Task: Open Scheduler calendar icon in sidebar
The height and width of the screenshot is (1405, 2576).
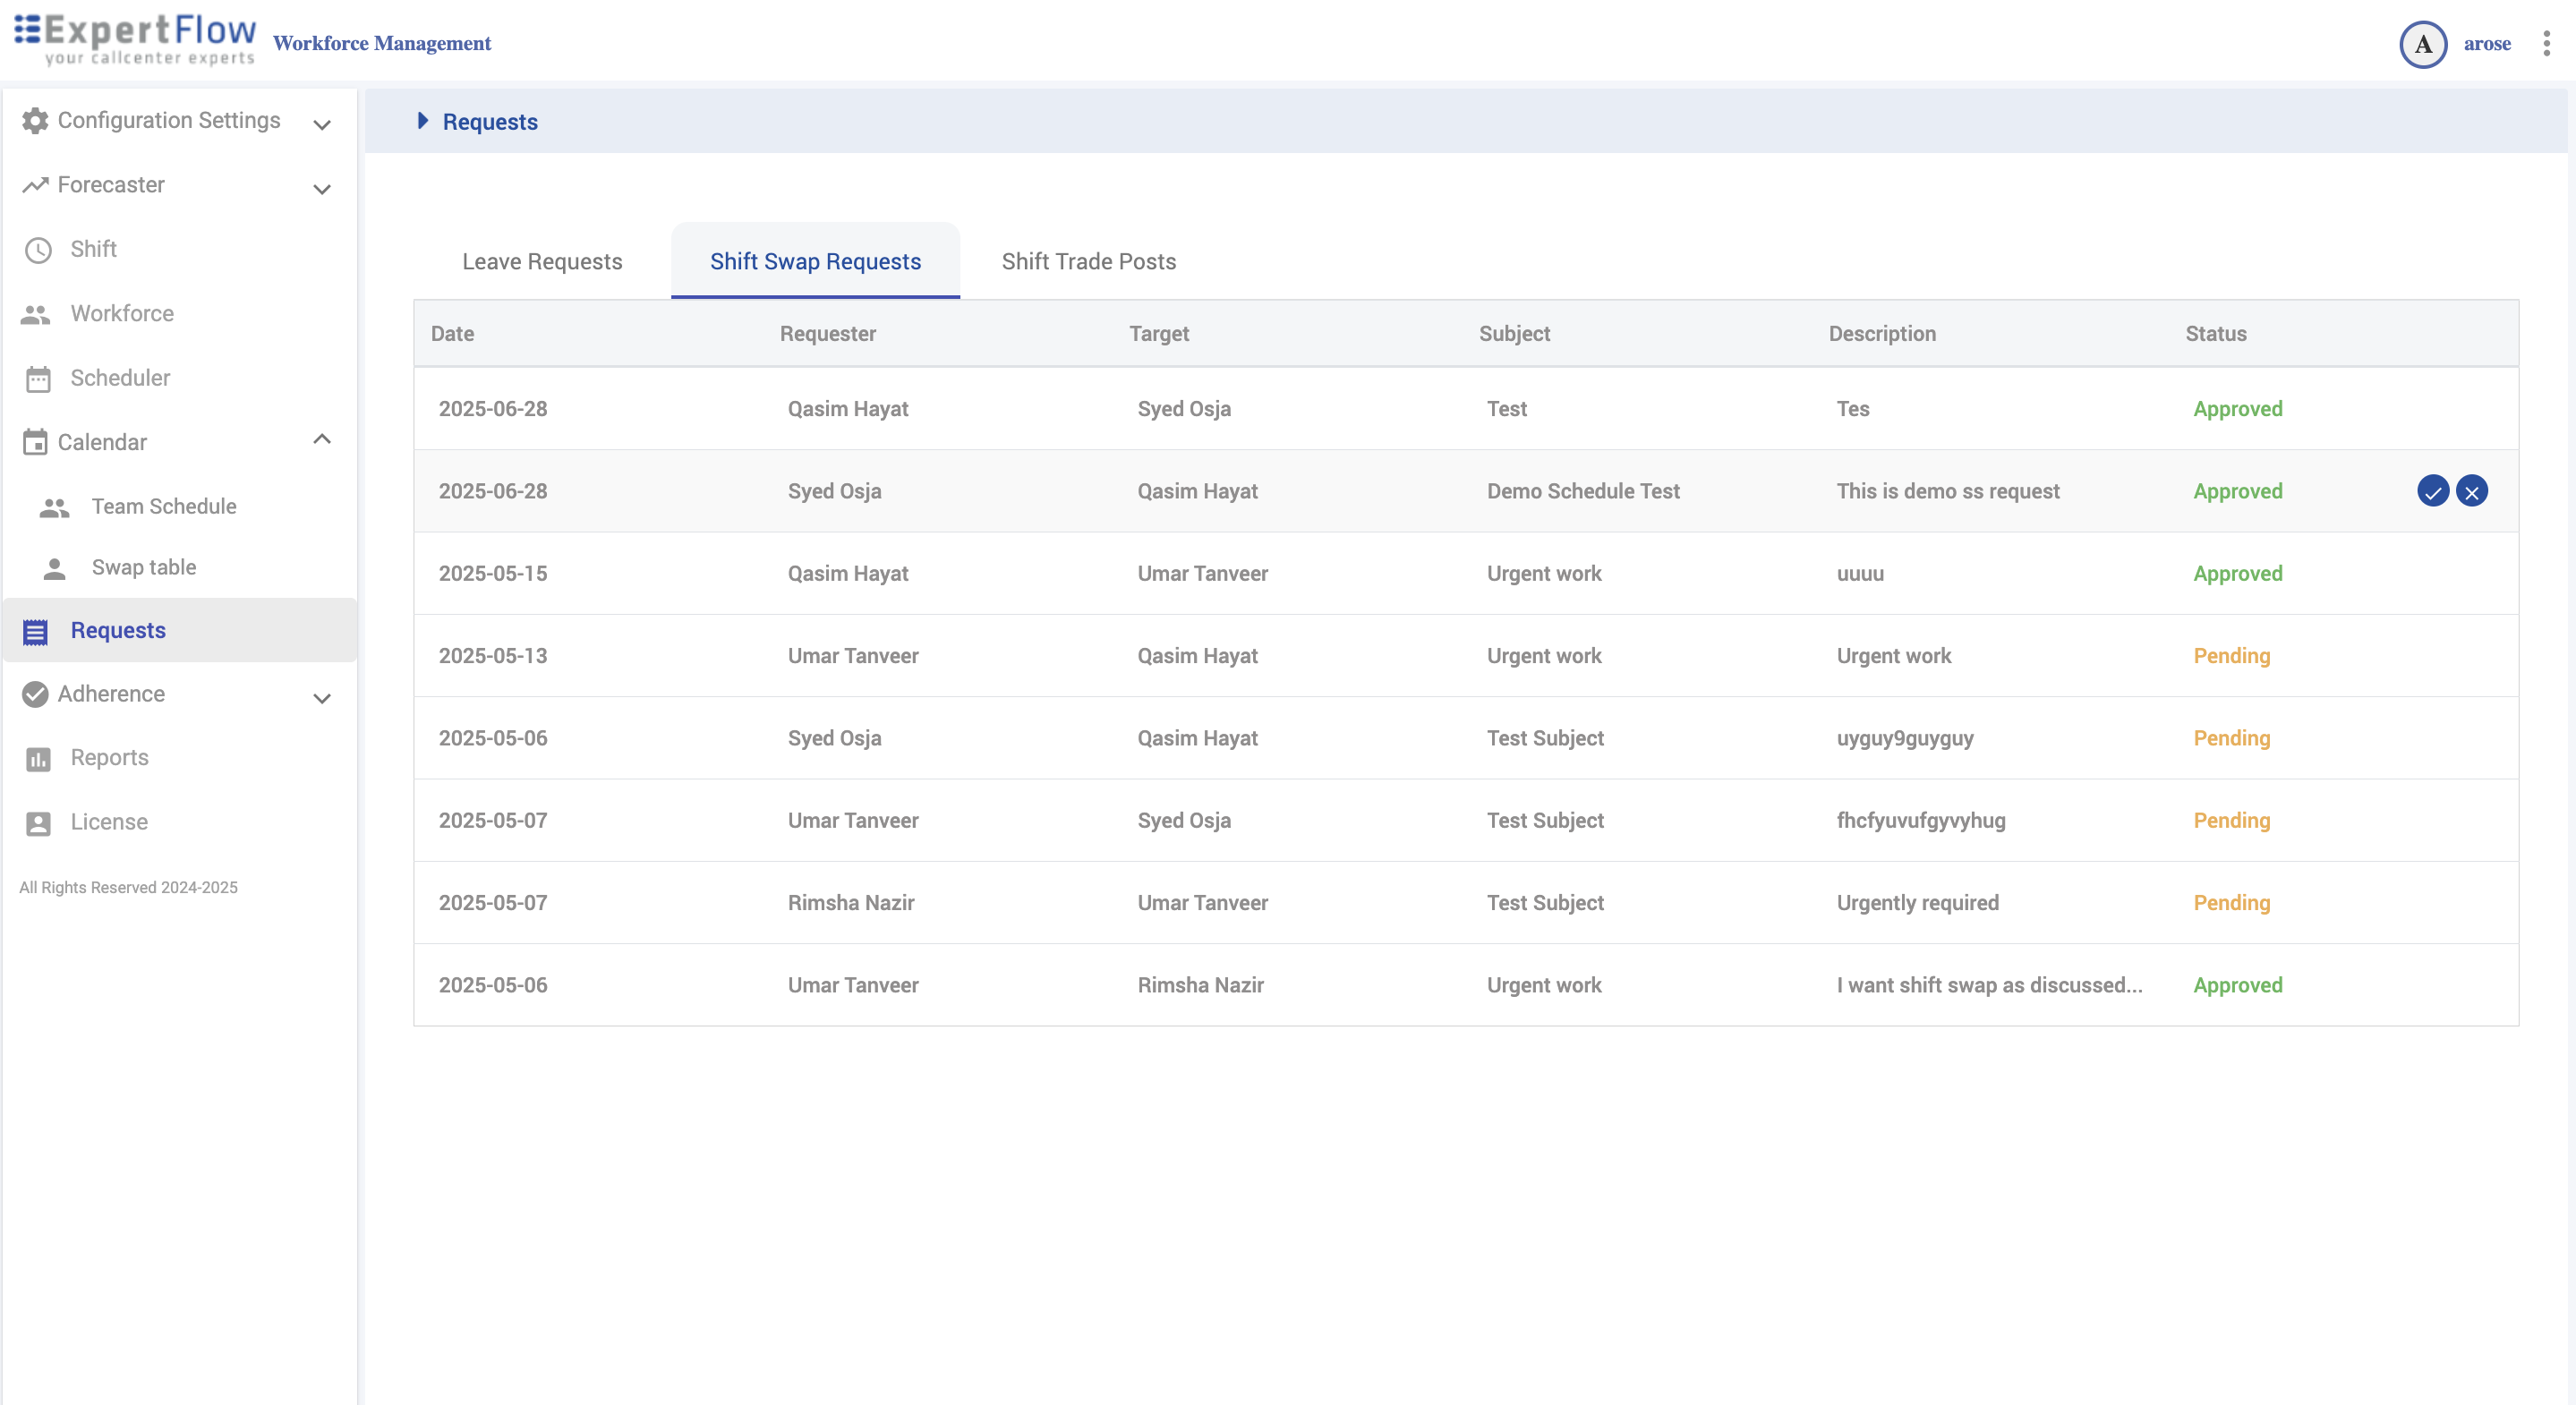Action: pos(38,379)
